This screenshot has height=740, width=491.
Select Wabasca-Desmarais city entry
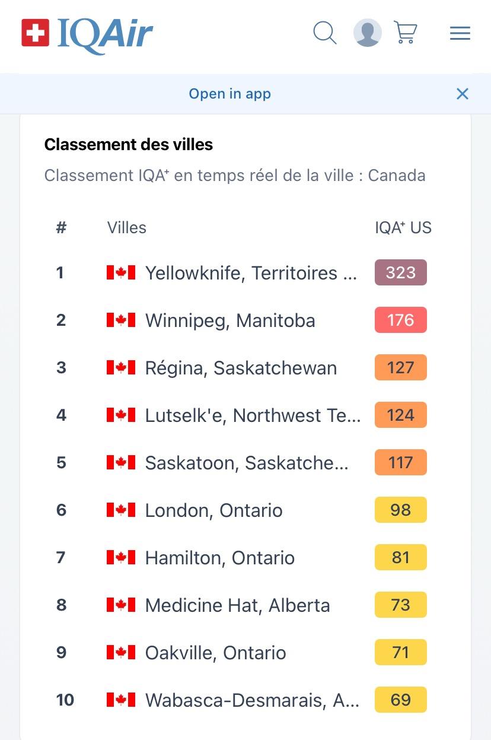[245, 700]
